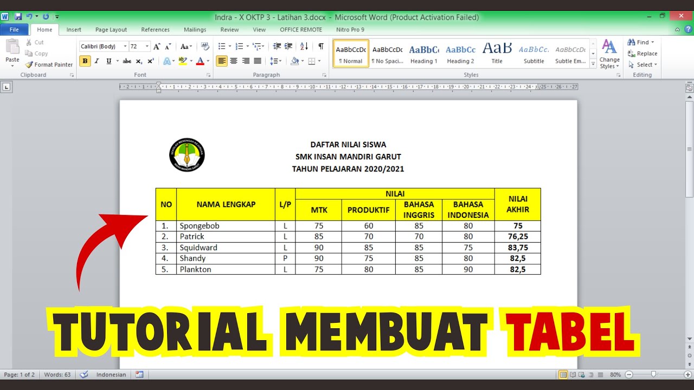Click the Save icon in Quick Access Toolbar

pos(18,17)
